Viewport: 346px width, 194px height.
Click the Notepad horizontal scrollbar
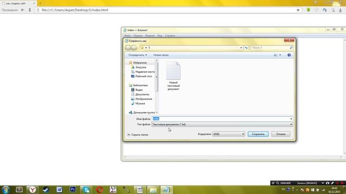click(233, 157)
